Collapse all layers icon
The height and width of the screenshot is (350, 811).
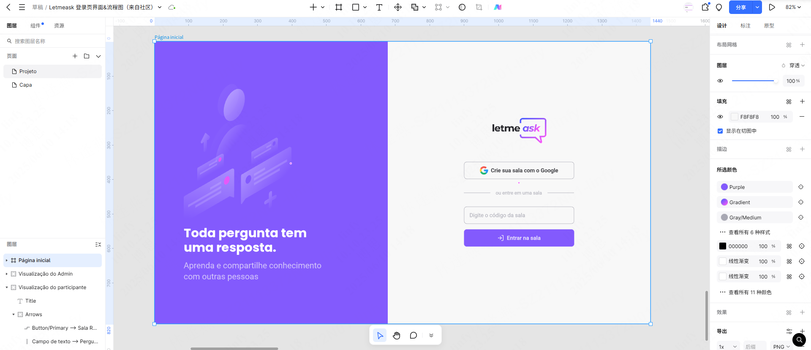[x=98, y=244]
